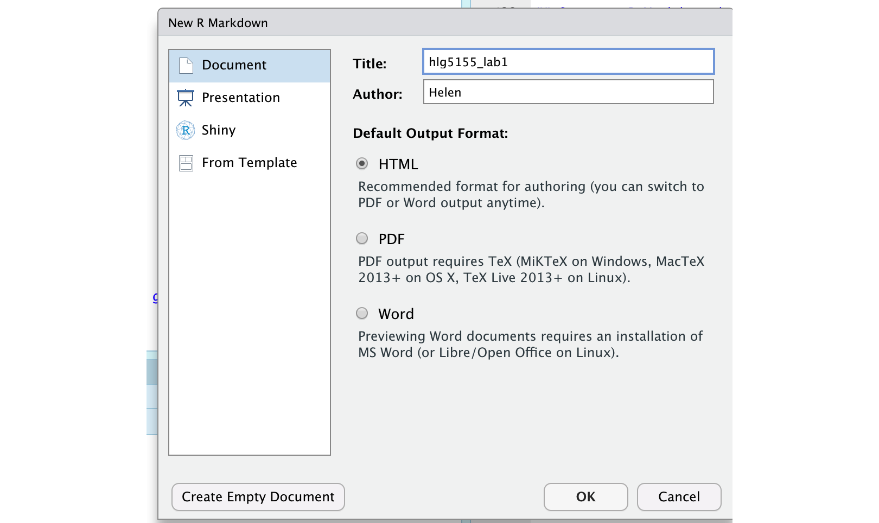Select the Word output radio button
Image resolution: width=879 pixels, height=523 pixels.
(362, 313)
